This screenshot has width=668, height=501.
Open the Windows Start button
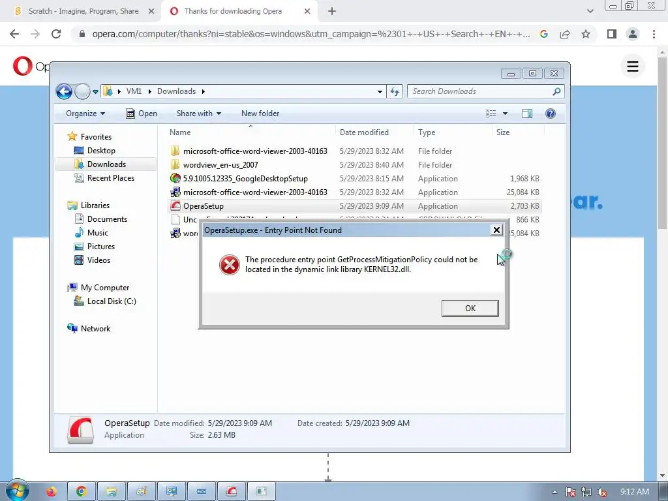17,491
